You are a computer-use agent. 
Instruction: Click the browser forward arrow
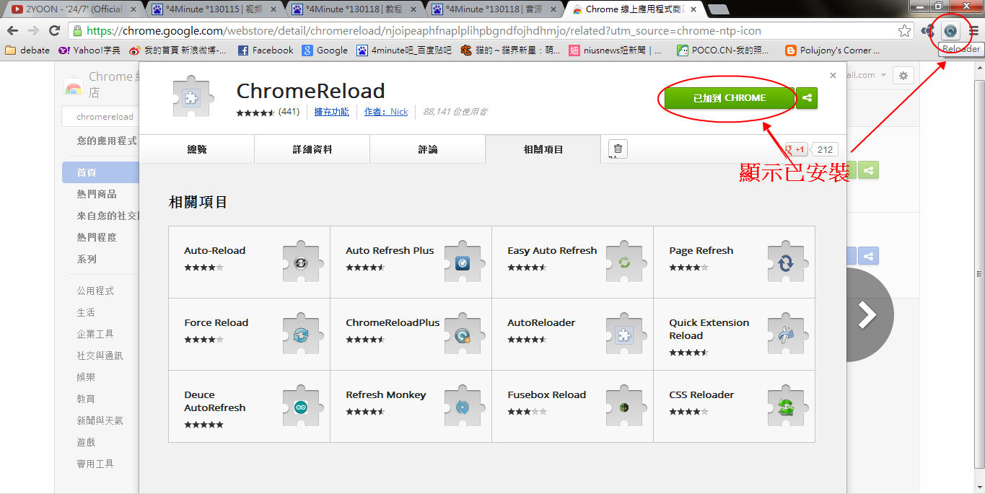click(33, 31)
